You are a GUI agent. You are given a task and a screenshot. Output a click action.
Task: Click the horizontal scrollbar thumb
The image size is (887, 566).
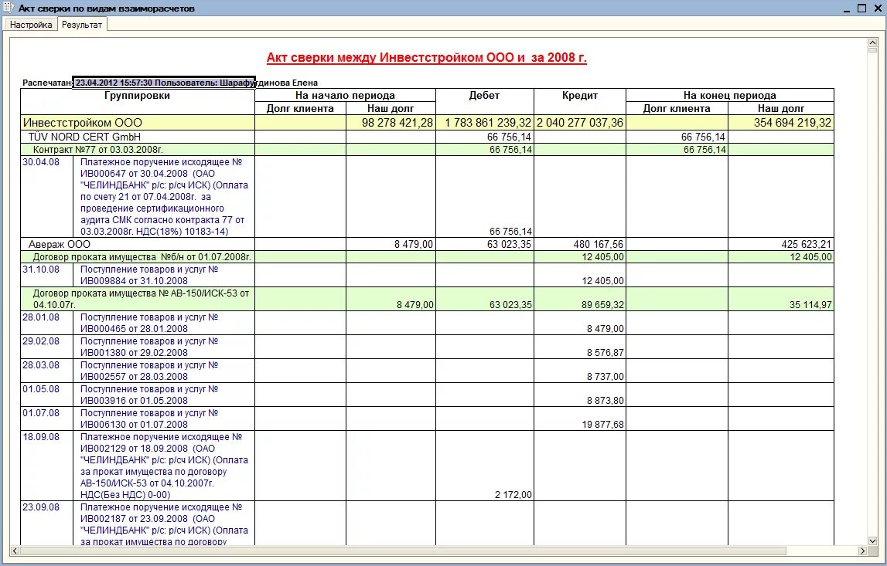pyautogui.click(x=403, y=551)
